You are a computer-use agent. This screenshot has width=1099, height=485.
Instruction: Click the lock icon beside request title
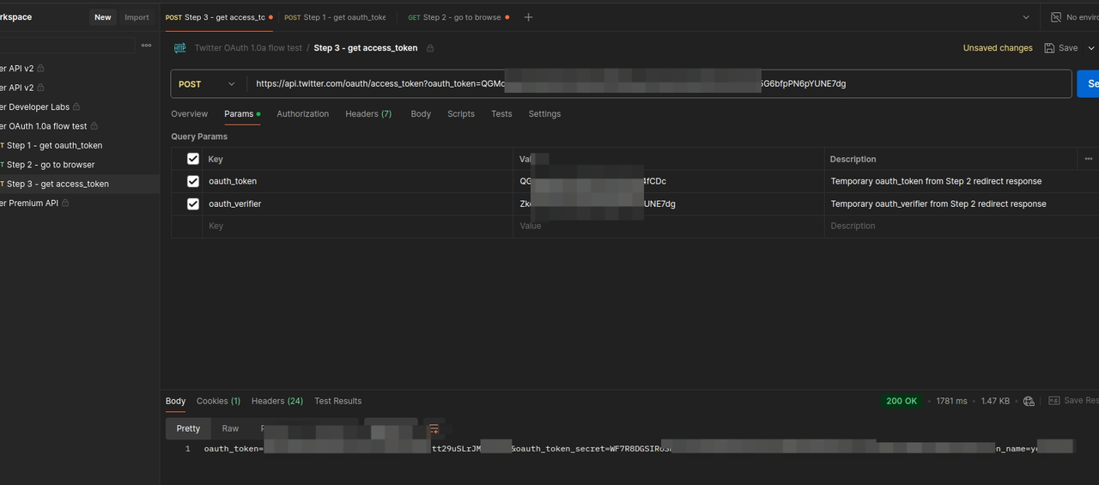click(x=430, y=48)
